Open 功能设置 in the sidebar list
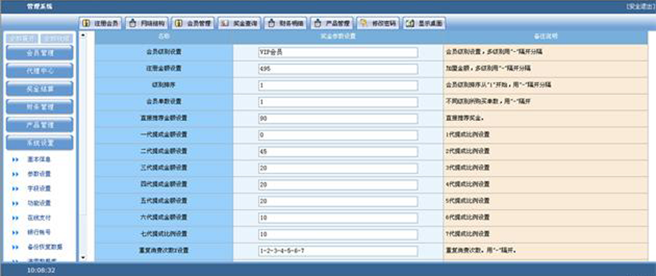Screen dimensions: 656x276 point(39,203)
